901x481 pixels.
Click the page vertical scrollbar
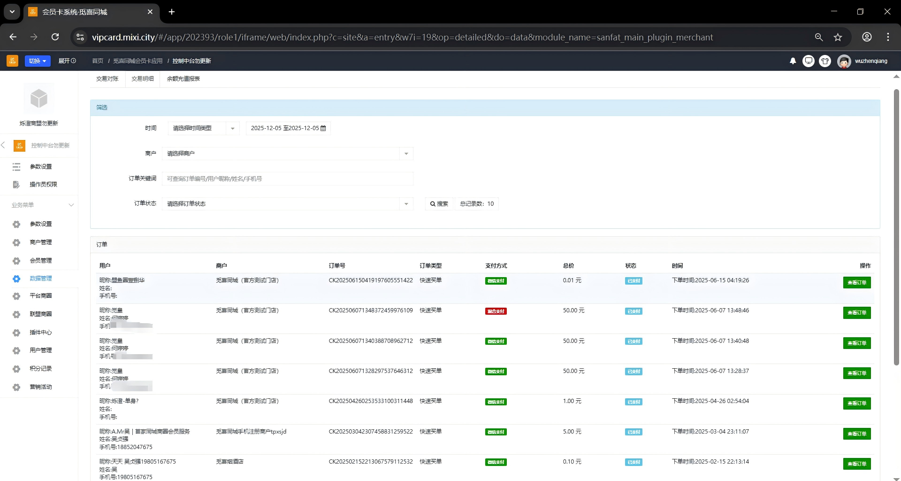(x=896, y=225)
